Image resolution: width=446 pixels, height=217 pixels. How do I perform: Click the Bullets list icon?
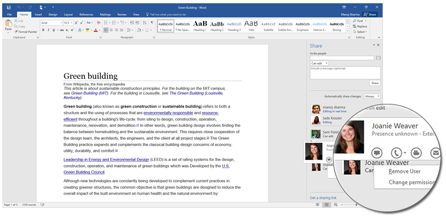(x=106, y=23)
